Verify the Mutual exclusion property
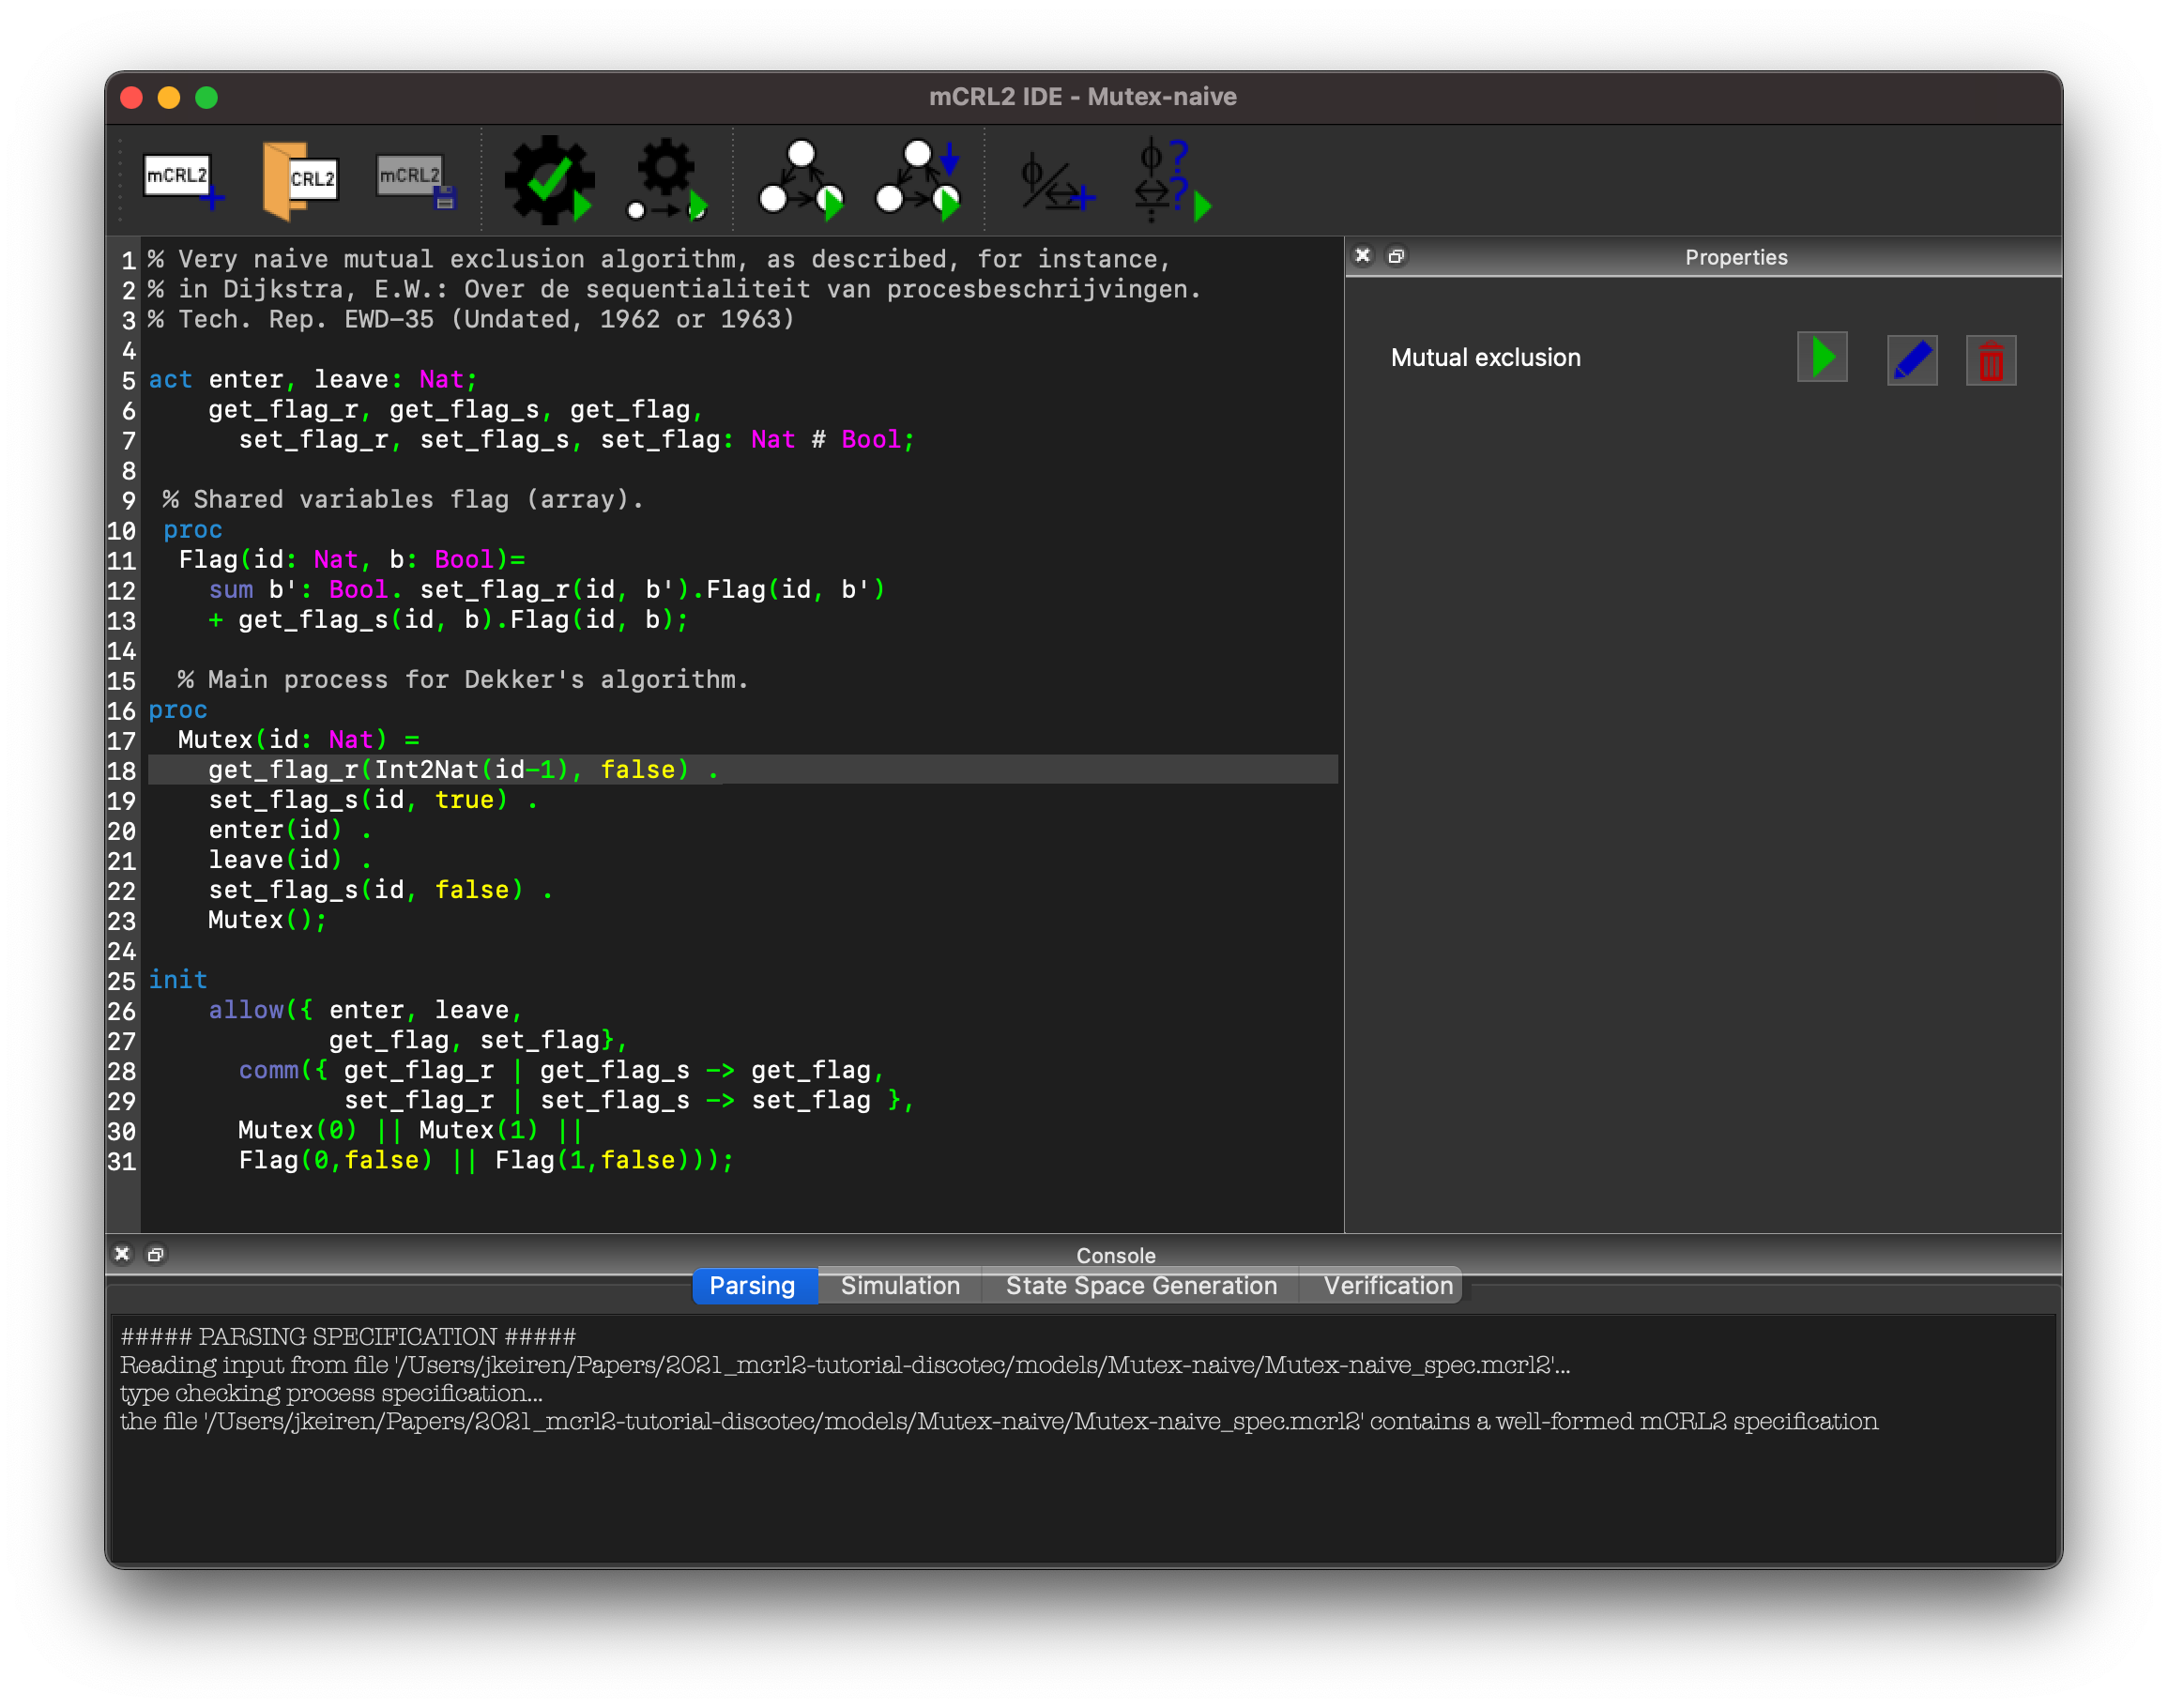 coord(1822,358)
